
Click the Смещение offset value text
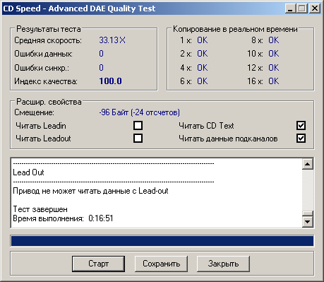(139, 112)
